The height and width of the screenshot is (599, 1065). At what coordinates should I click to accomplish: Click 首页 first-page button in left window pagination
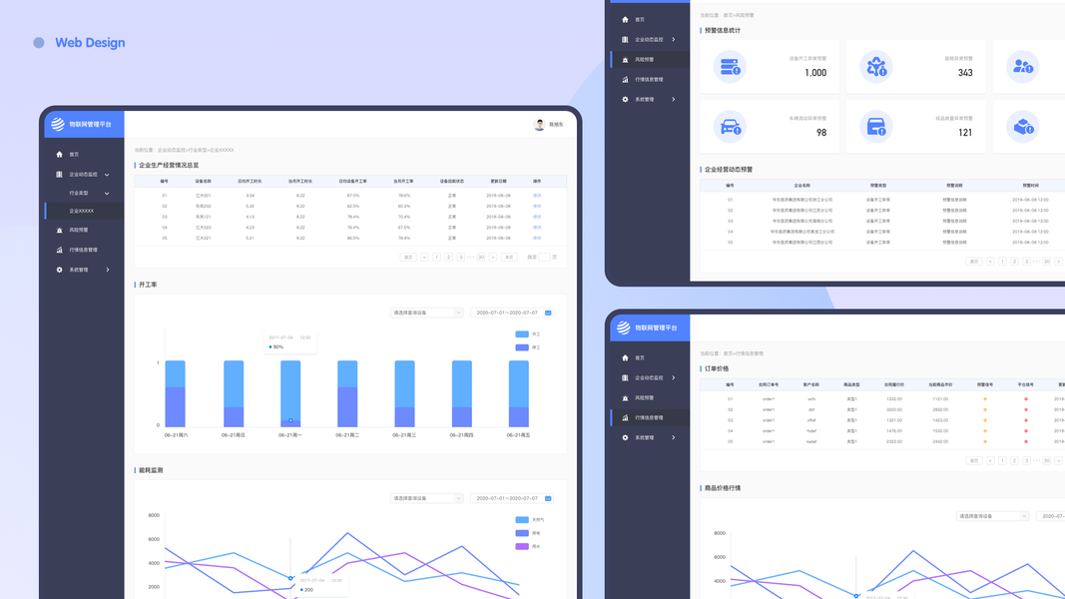click(408, 258)
